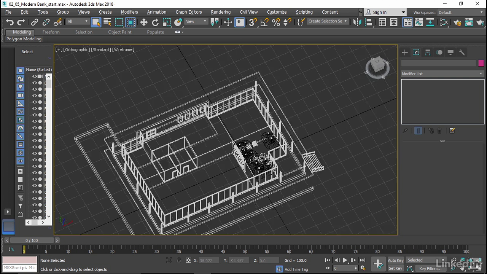The image size is (487, 274).
Task: Click the 0 / 100 time slider
Action: point(32,241)
